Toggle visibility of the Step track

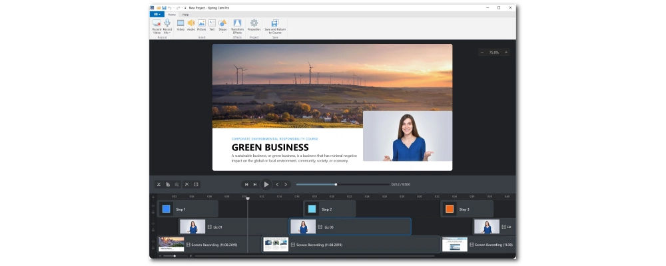[153, 205]
